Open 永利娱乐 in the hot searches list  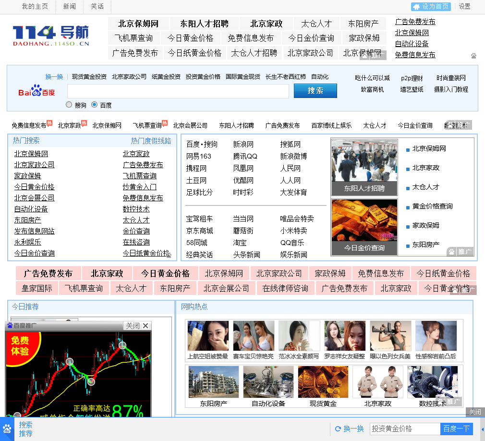tap(27, 242)
